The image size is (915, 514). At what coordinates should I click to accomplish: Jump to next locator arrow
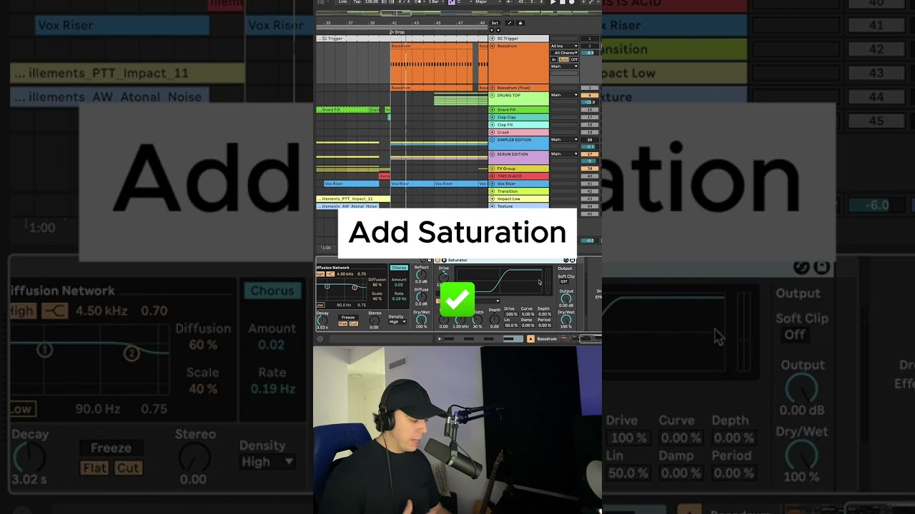coord(498,30)
